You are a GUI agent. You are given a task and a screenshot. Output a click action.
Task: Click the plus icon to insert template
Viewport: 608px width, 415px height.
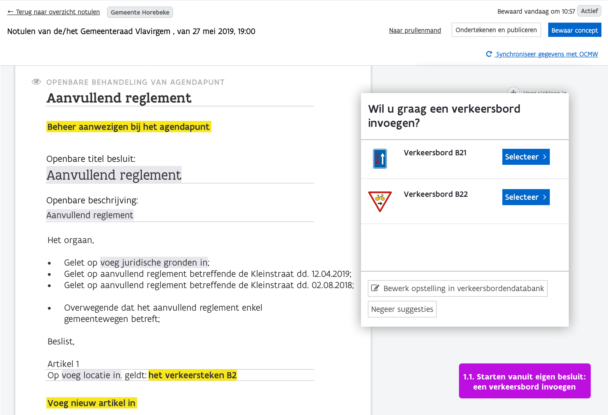coord(513,91)
